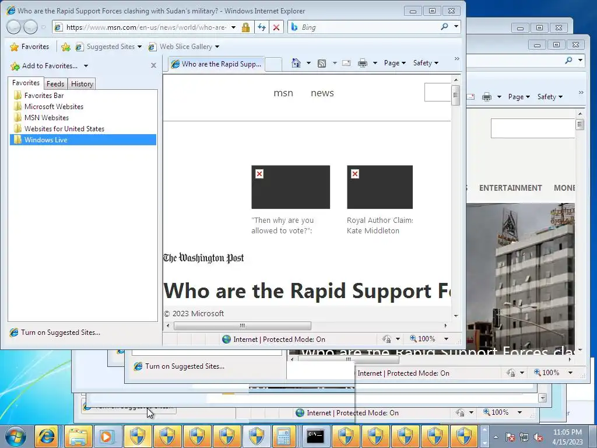Click the muted volume tray icon
The image size is (597, 448).
[x=538, y=437]
